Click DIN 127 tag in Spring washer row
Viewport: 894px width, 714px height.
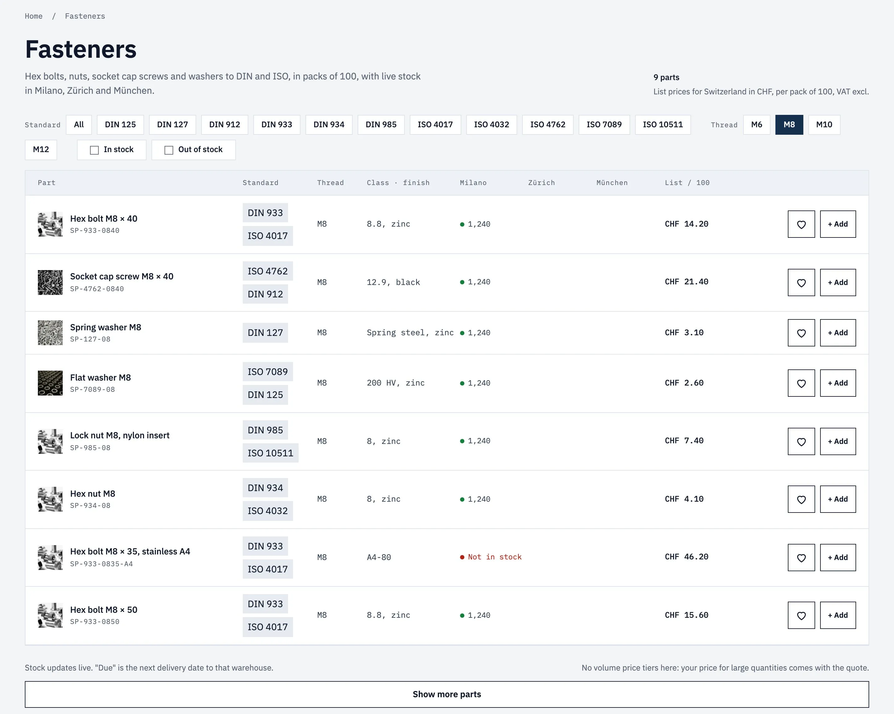pyautogui.click(x=265, y=332)
